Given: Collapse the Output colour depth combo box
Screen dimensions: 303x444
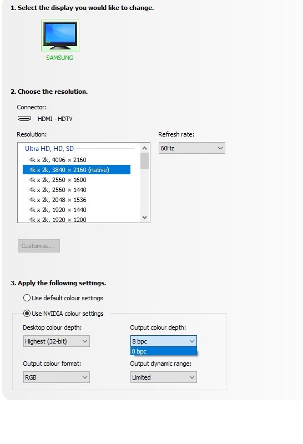Looking at the screenshot, I should tap(163, 341).
